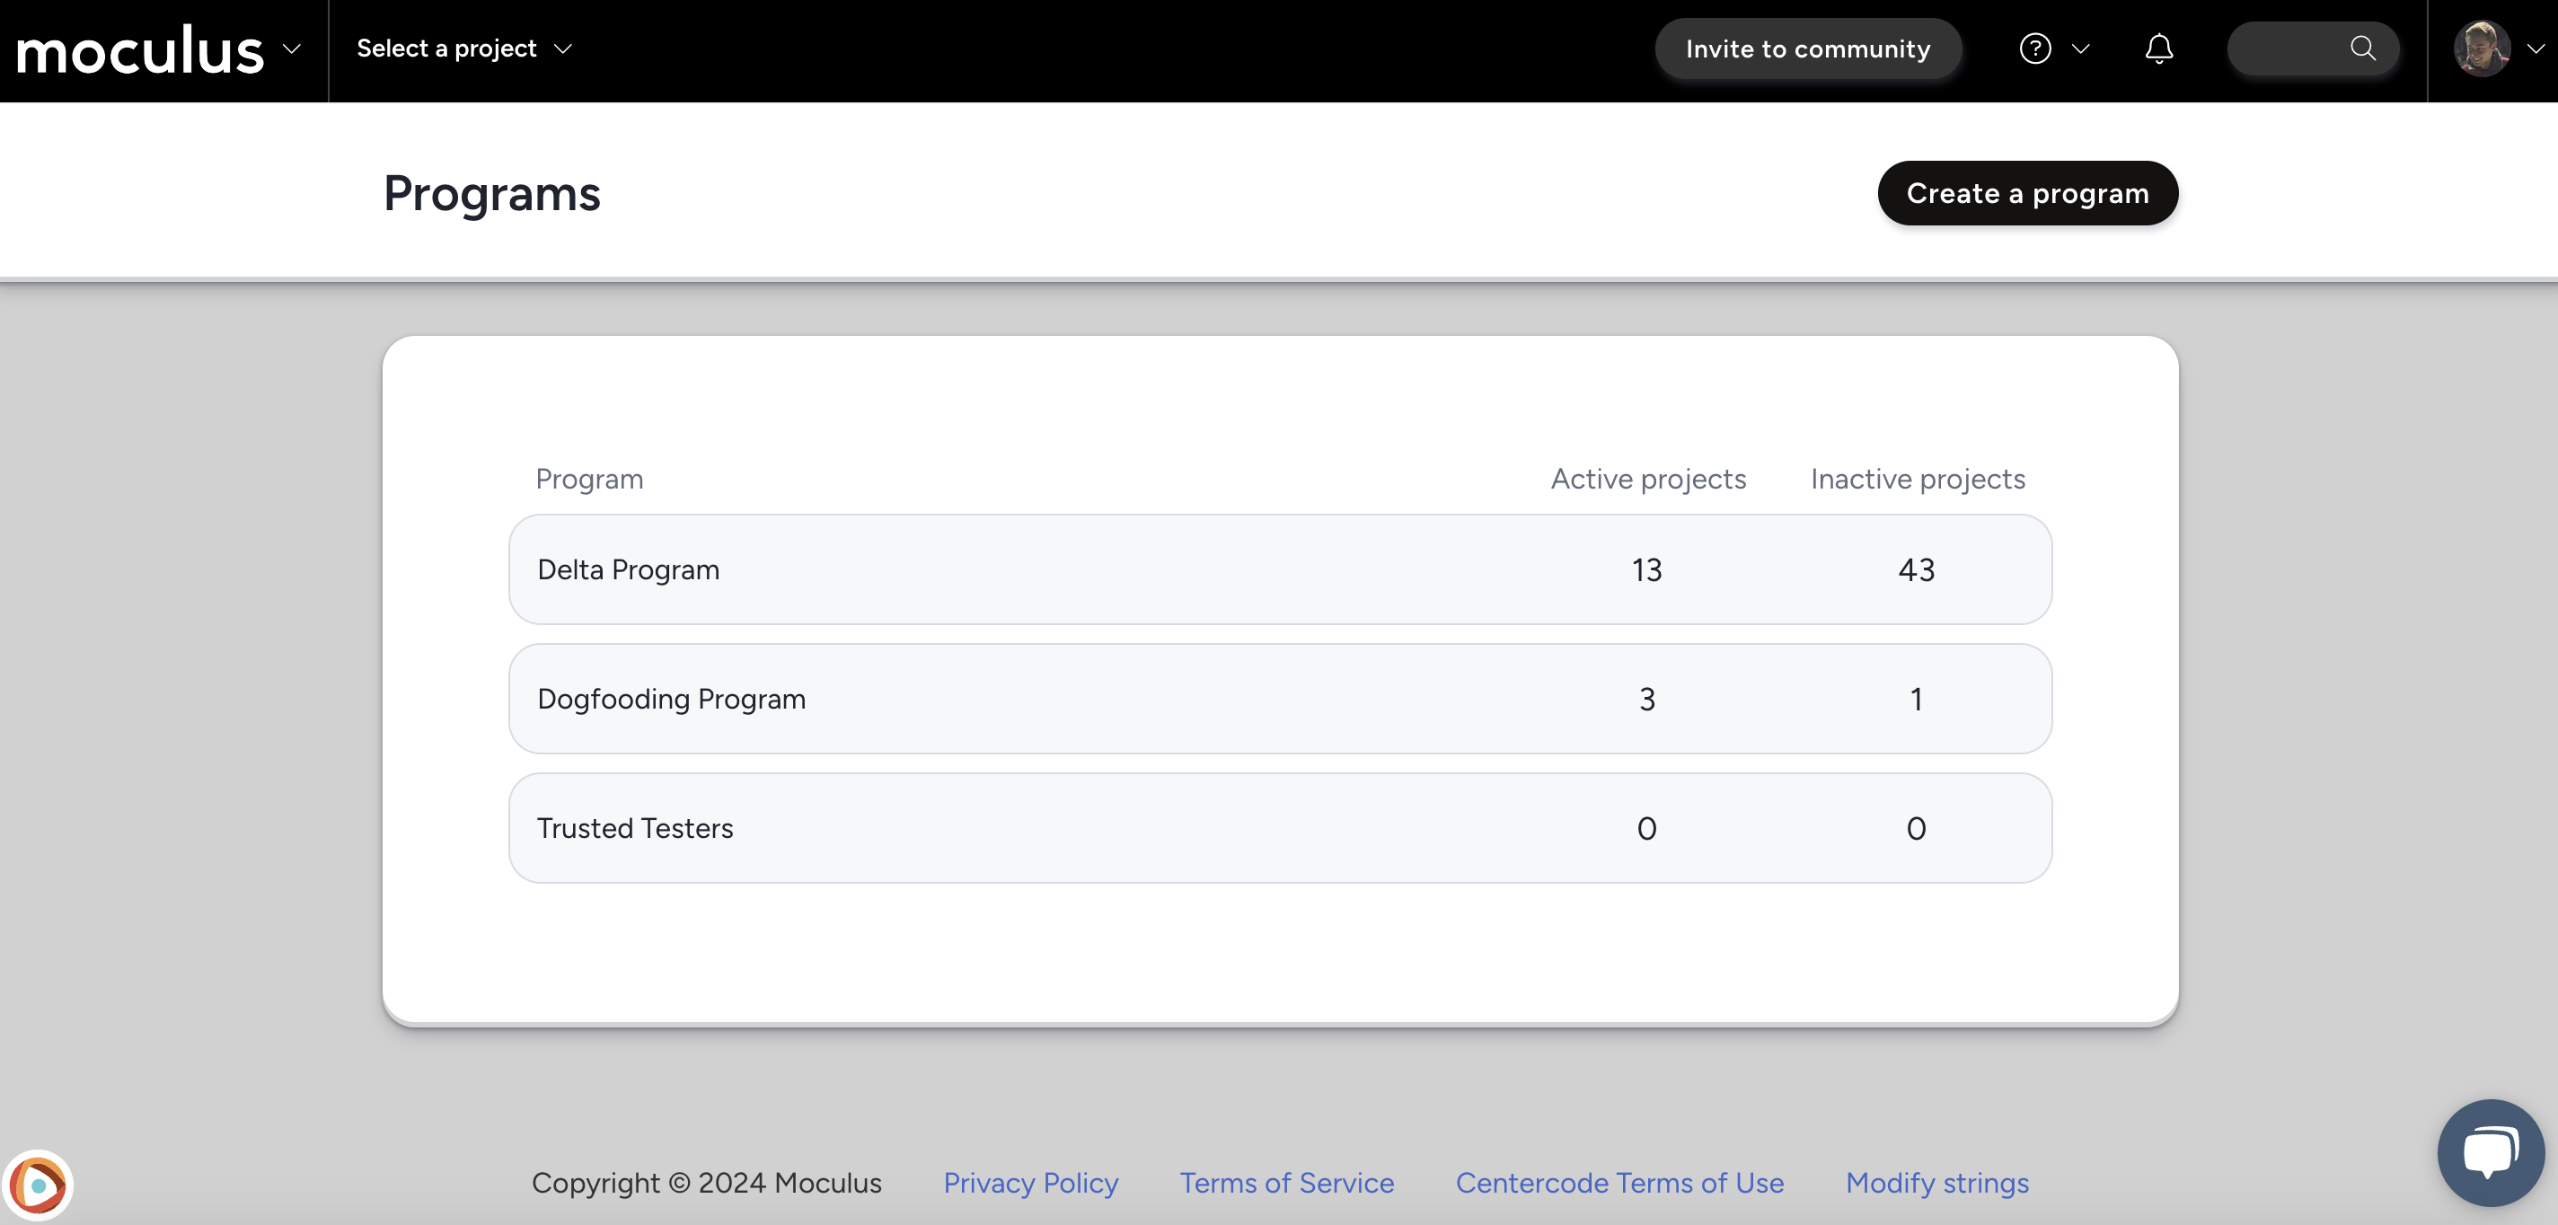Open the Select a project dropdown
The width and height of the screenshot is (2558, 1225).
tap(463, 48)
